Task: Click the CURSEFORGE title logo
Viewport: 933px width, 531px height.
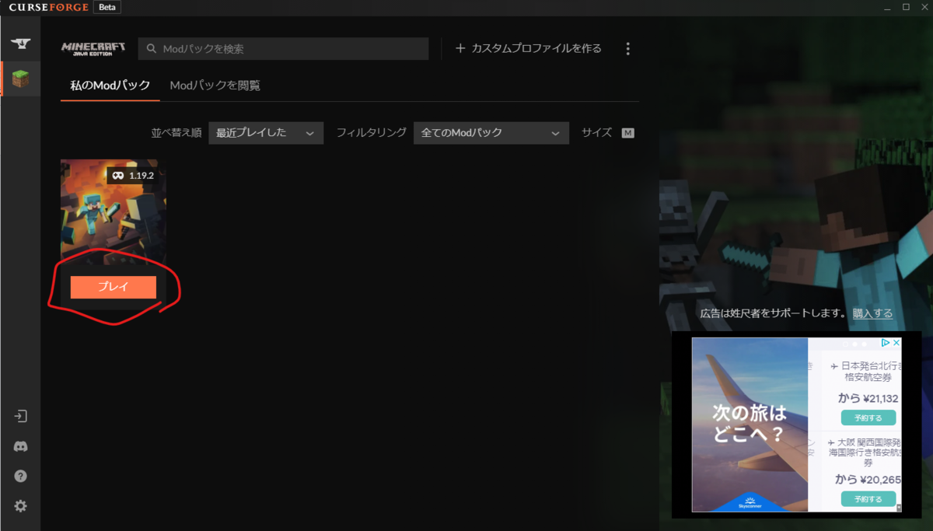Action: pyautogui.click(x=49, y=7)
